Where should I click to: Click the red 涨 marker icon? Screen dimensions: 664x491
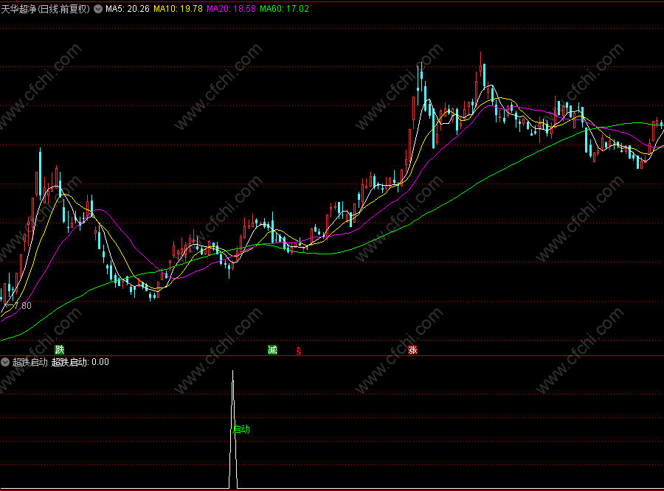tap(412, 349)
